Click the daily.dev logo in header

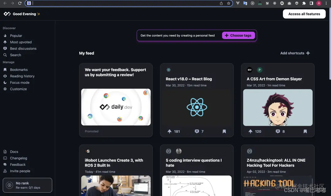(7, 14)
